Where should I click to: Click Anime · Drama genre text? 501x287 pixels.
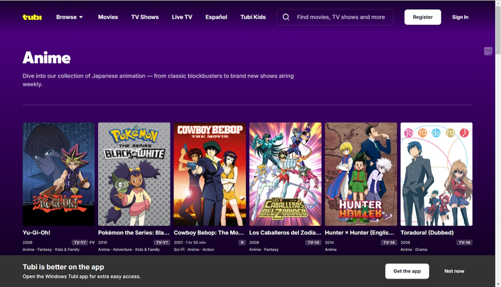tap(414, 250)
